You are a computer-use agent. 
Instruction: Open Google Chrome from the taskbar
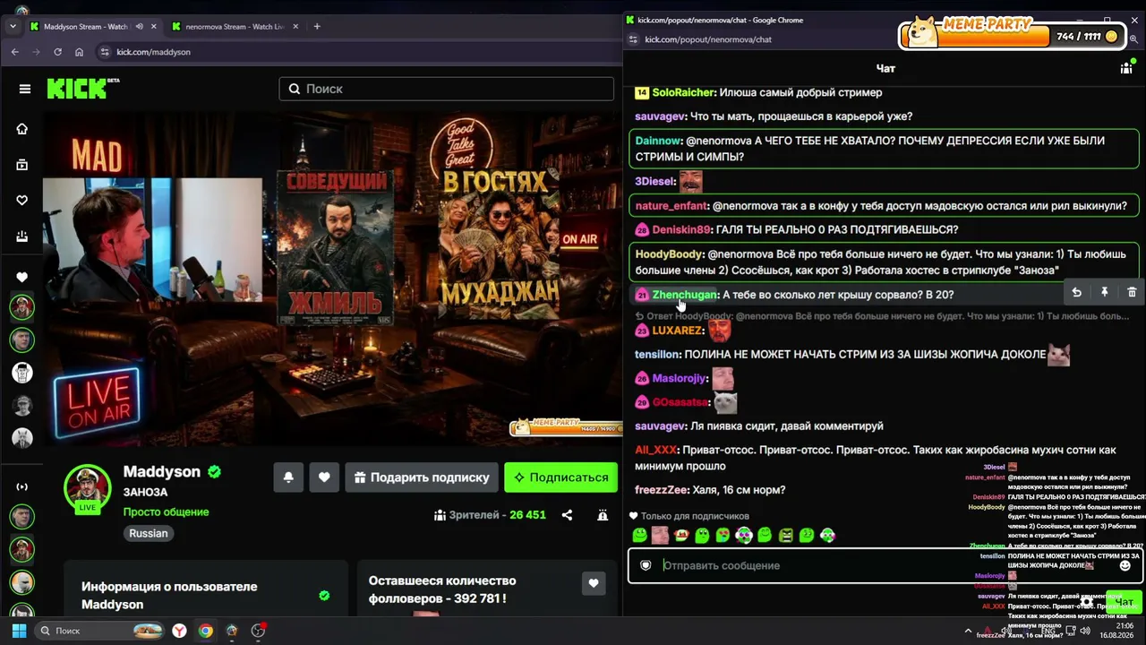coord(206,631)
